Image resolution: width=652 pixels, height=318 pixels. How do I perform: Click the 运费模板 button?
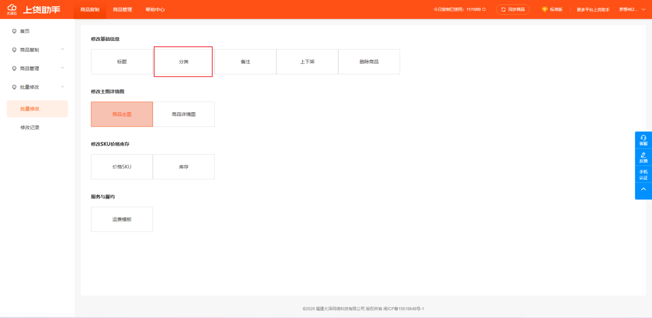[122, 220]
